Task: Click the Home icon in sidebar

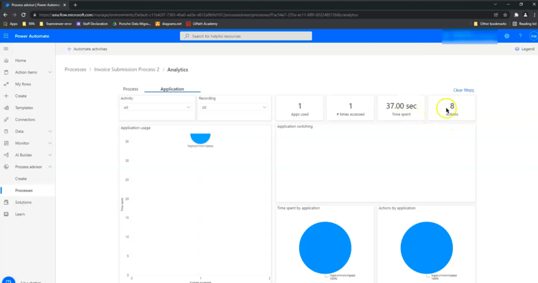Action: tap(6, 61)
